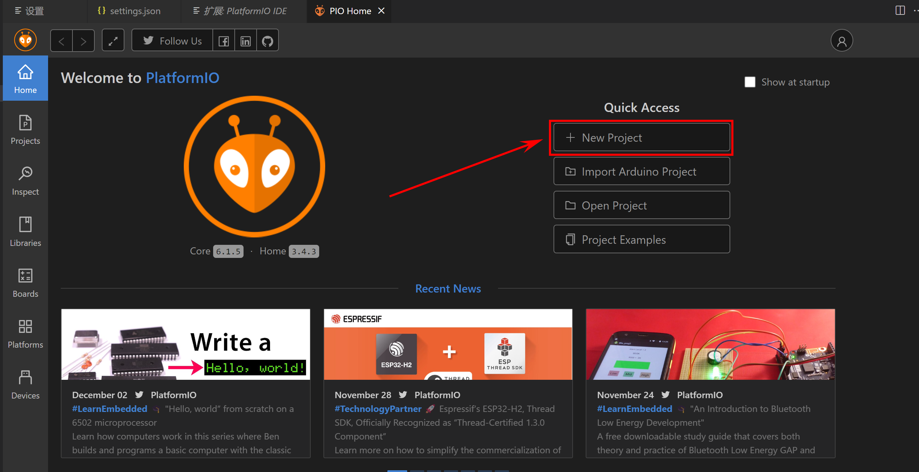This screenshot has height=472, width=919.
Task: Switch to the PlatformIO IDE extension tab
Action: [x=245, y=11]
